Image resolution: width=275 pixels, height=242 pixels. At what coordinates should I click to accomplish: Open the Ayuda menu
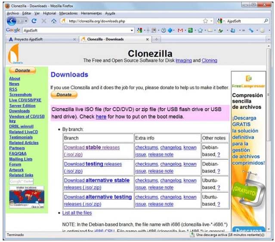(x=110, y=13)
